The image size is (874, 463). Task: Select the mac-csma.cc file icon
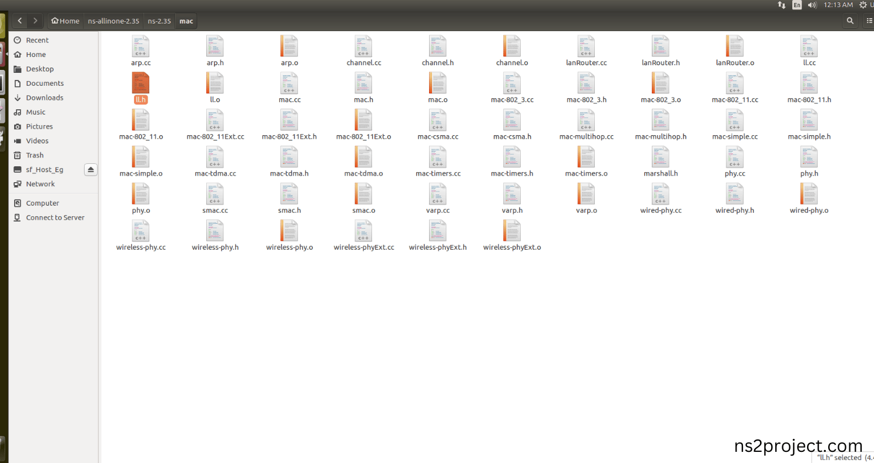(x=438, y=120)
